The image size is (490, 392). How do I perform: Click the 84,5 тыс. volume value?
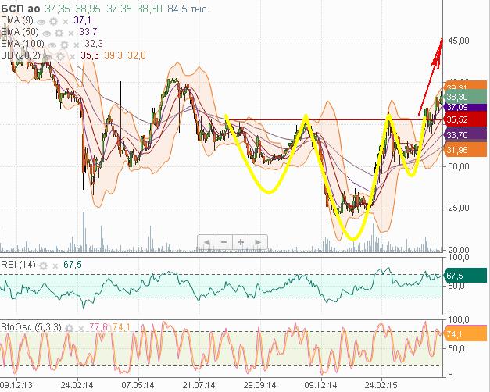188,9
